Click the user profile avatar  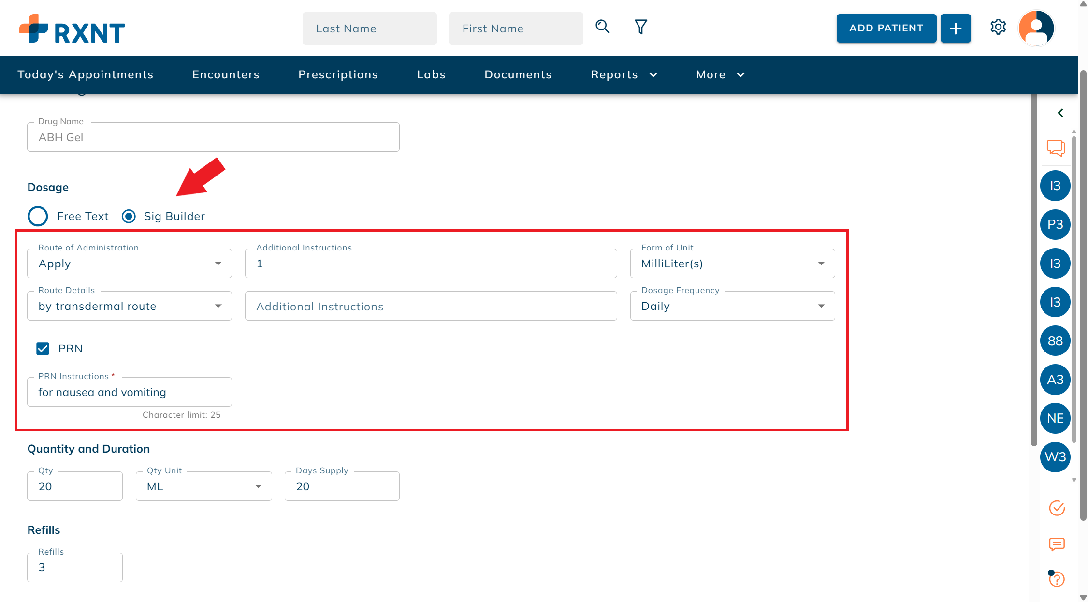click(x=1036, y=28)
